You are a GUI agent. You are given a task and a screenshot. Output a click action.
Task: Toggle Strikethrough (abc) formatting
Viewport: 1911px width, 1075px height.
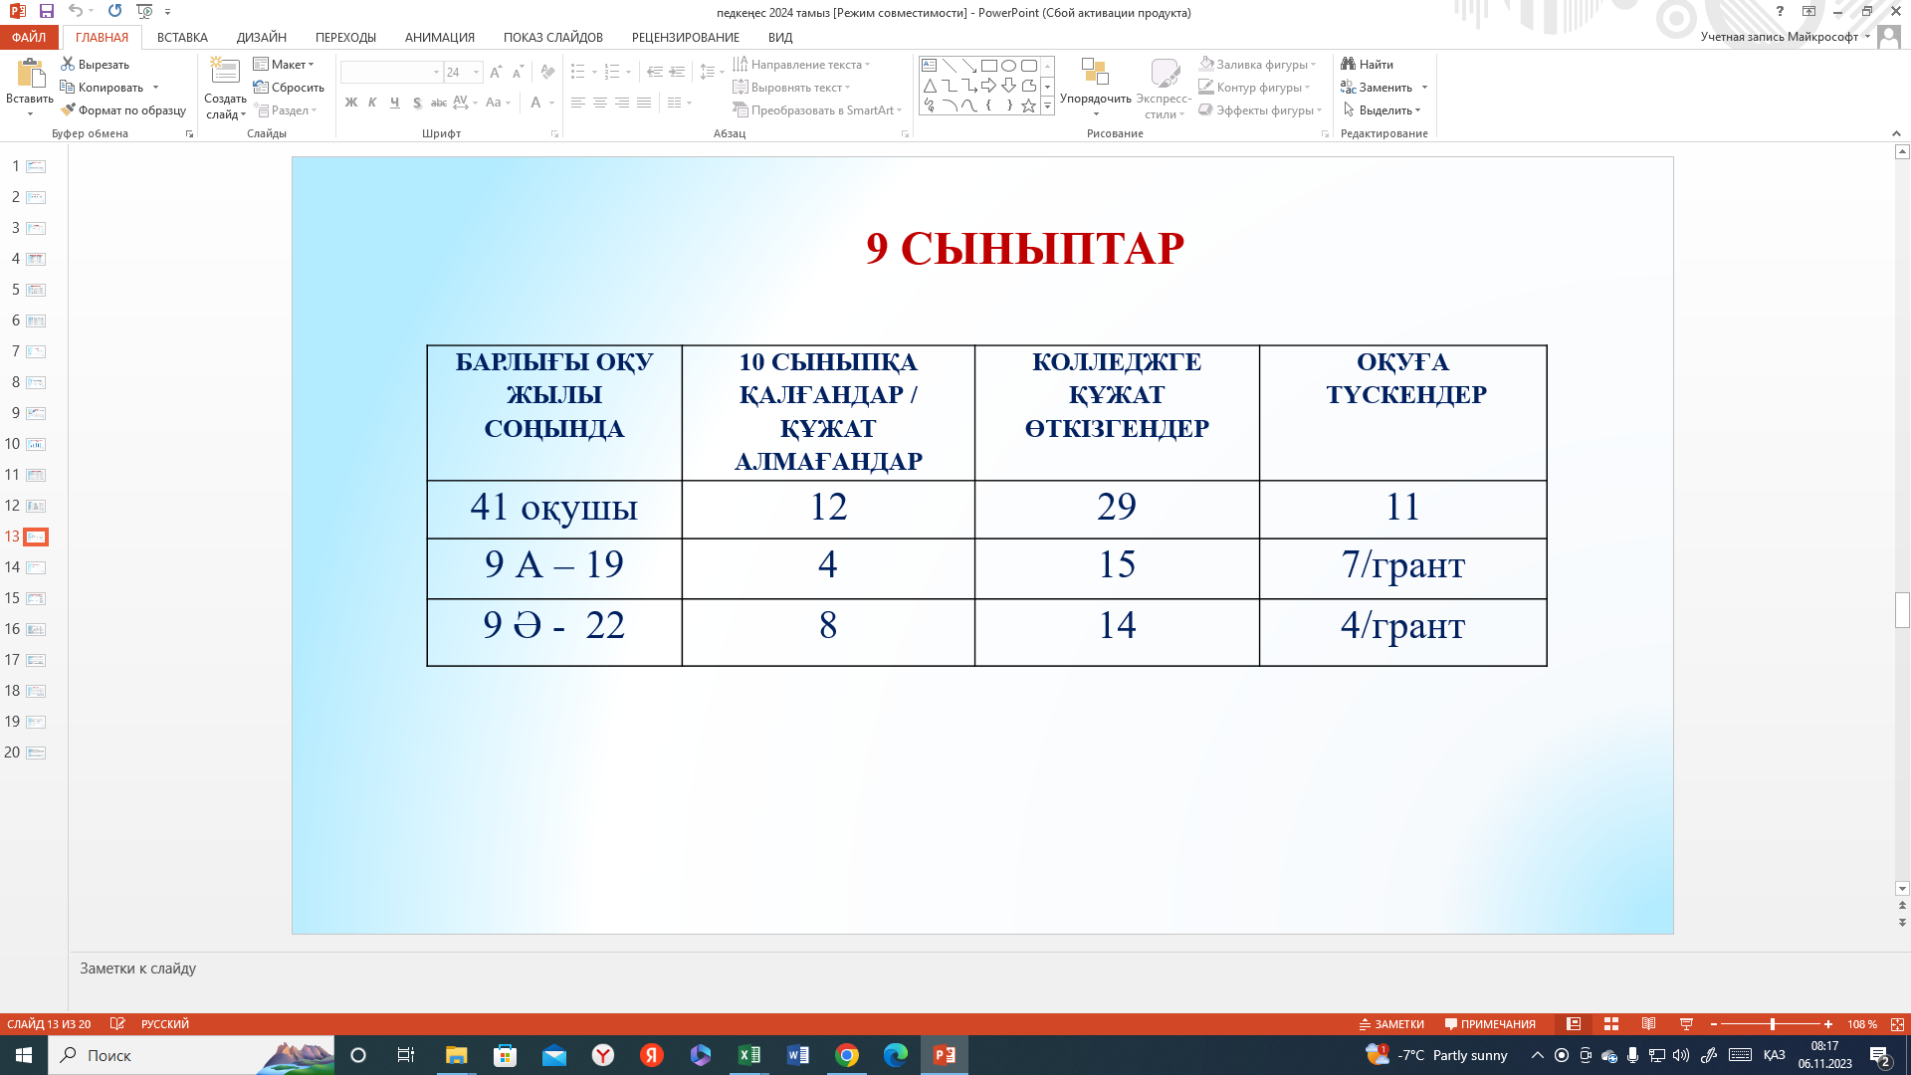pos(439,103)
